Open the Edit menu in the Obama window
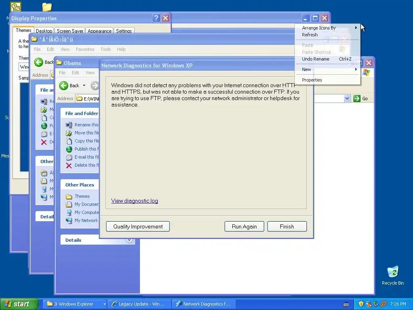 pyautogui.click(x=75, y=73)
